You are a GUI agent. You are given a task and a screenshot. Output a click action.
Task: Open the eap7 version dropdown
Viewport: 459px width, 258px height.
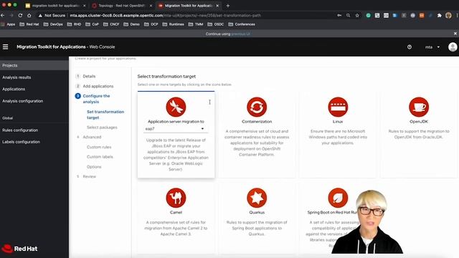click(176, 129)
